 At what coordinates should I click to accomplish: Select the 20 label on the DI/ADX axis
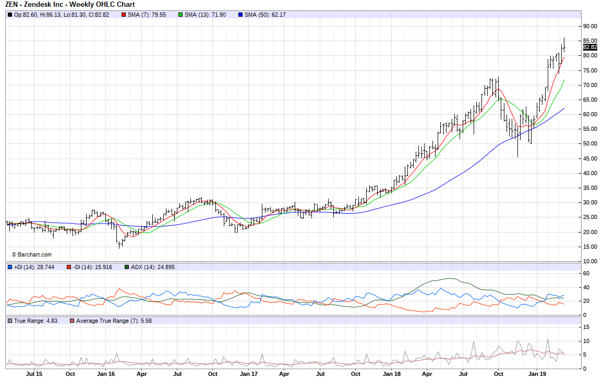tap(586, 301)
